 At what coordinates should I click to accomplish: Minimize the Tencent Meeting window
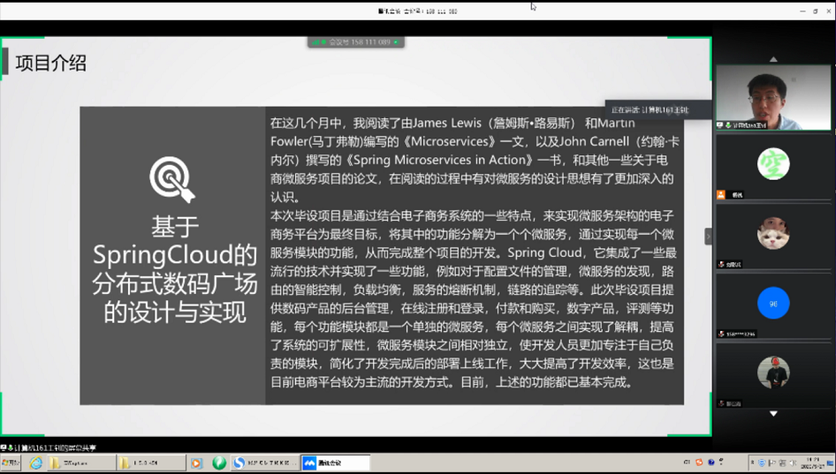802,11
